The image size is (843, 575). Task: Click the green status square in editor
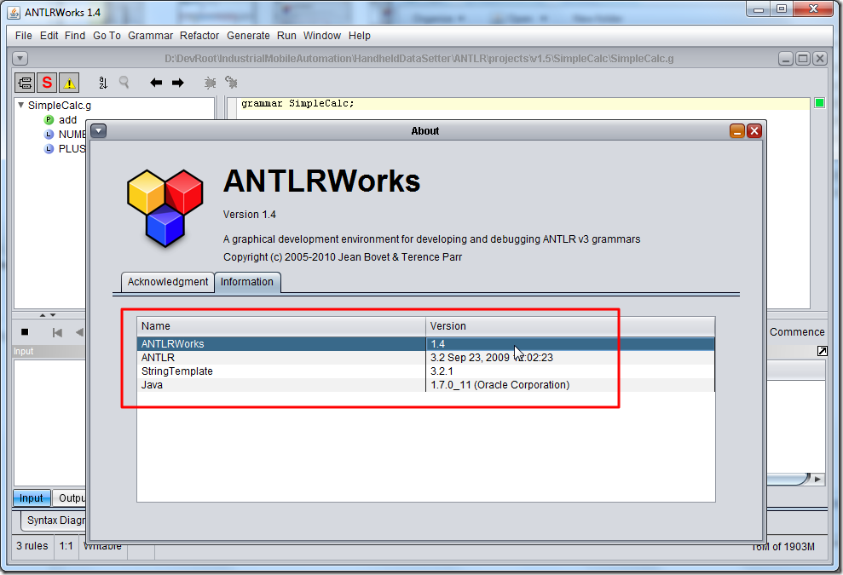pyautogui.click(x=820, y=102)
